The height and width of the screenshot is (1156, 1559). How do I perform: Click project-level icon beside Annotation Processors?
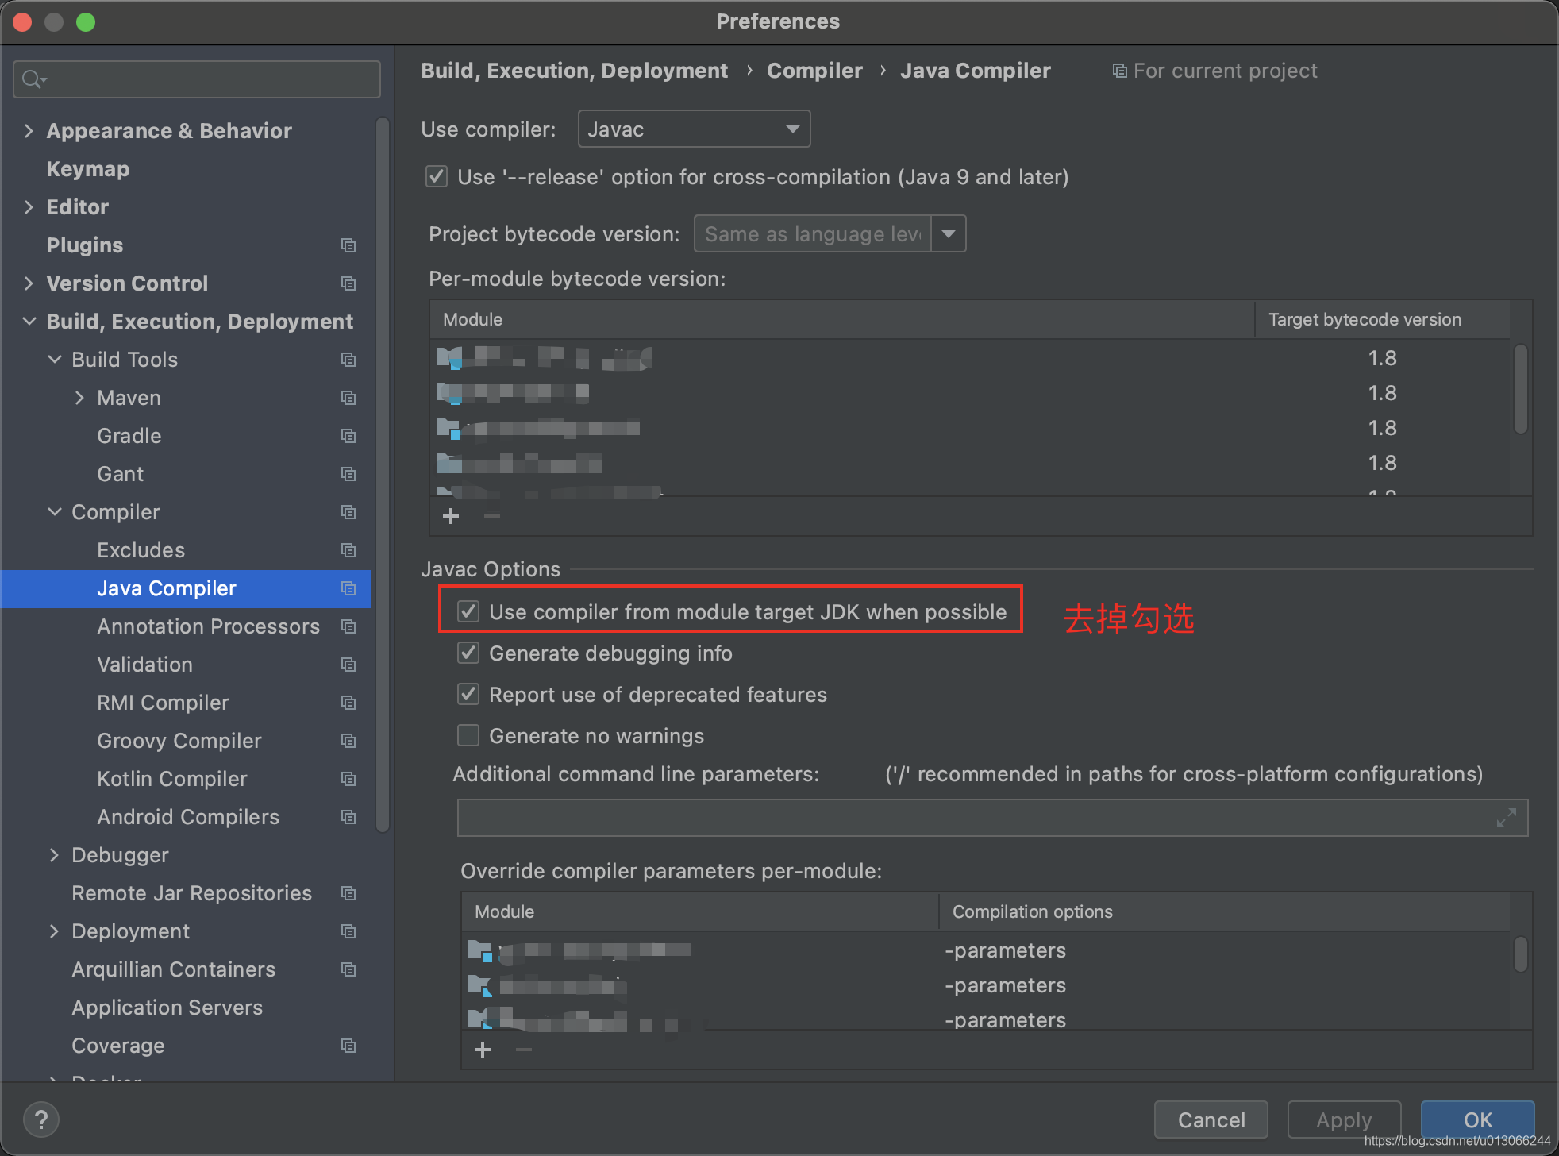coord(348,626)
